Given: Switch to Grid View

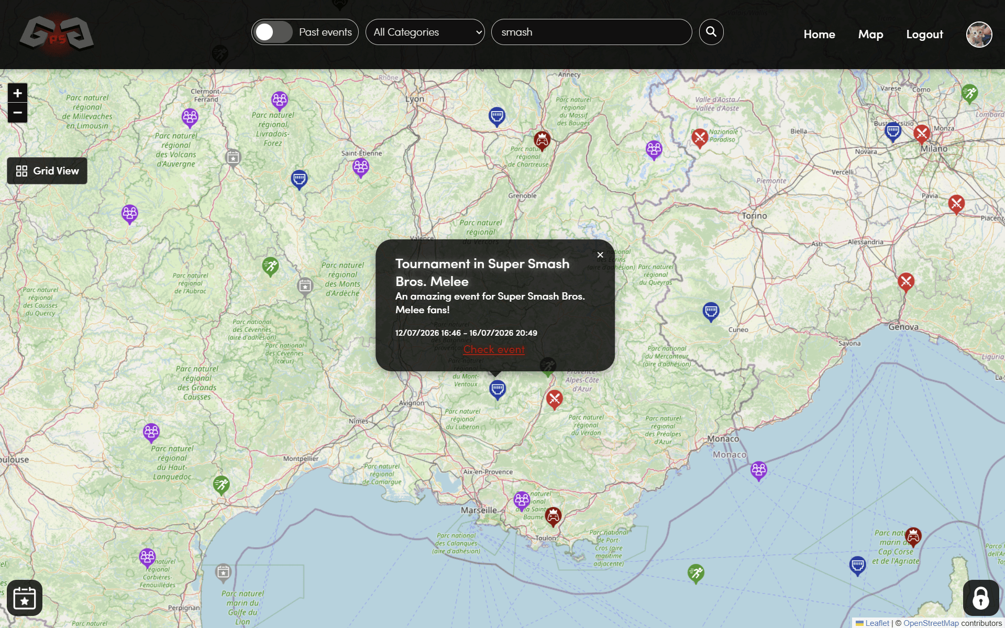Looking at the screenshot, I should pyautogui.click(x=47, y=171).
